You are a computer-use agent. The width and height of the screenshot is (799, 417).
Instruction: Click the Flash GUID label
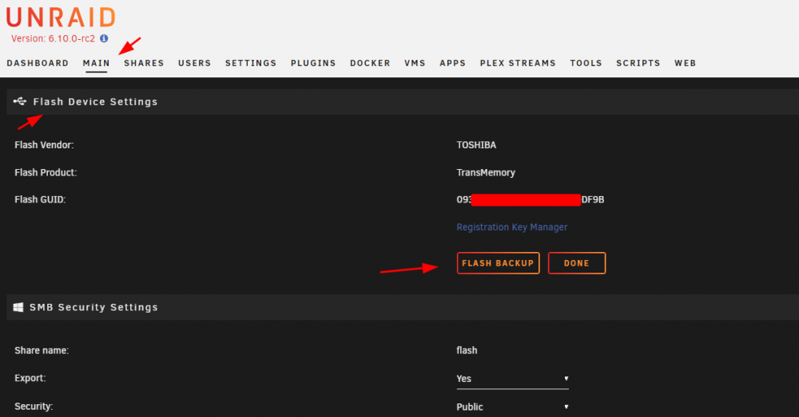pos(40,199)
